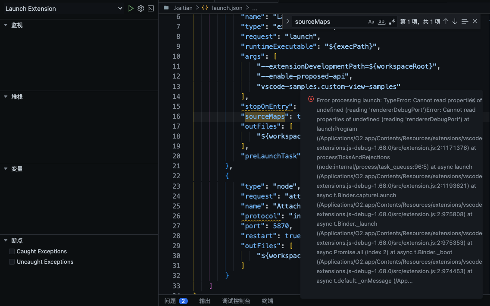Viewport: 490px width, 306px height.
Task: Switch to the 终端 terminal tab
Action: point(267,300)
